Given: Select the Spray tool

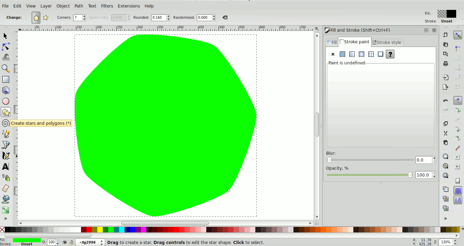Looking at the screenshot, I should [5, 178].
